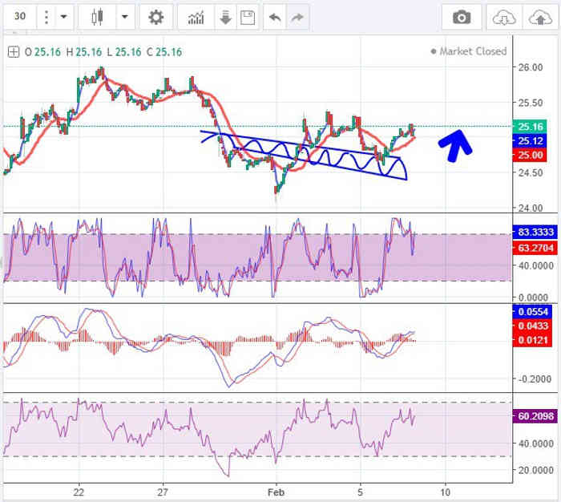Take a chart snapshot with camera
This screenshot has width=561, height=502.
click(462, 17)
